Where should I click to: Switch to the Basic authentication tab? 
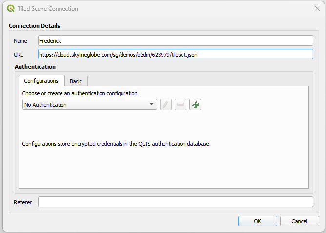pos(76,81)
